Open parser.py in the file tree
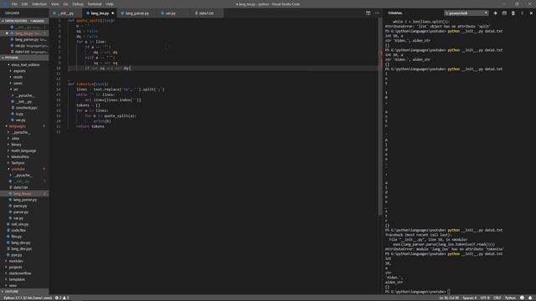 20,212
